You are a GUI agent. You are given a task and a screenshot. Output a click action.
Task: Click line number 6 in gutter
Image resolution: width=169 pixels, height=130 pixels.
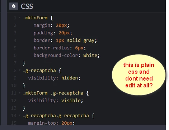pyautogui.click(x=15, y=56)
